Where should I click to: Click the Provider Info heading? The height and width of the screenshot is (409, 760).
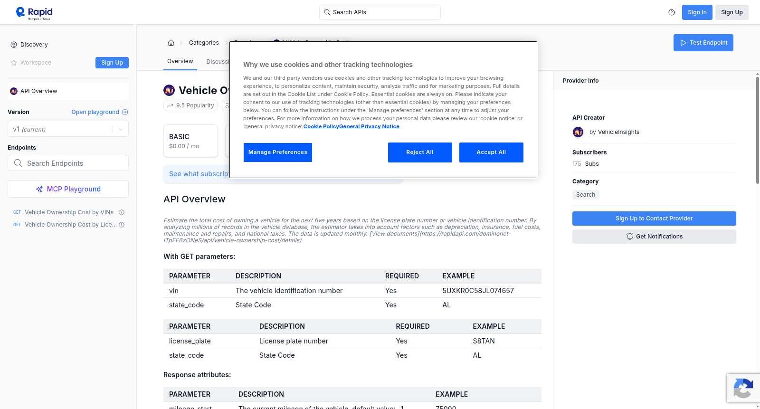click(580, 81)
